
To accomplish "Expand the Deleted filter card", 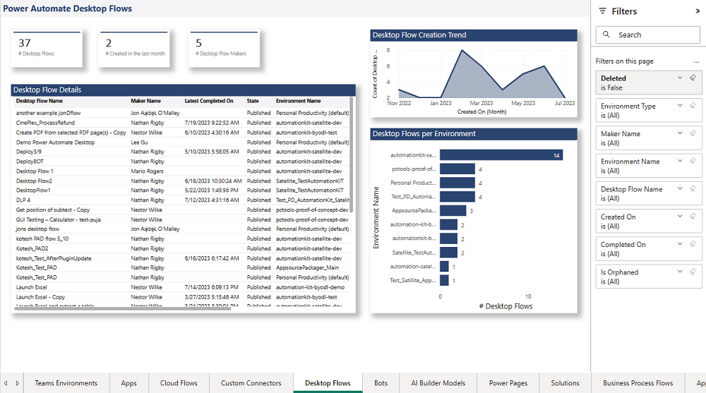I will tap(680, 78).
